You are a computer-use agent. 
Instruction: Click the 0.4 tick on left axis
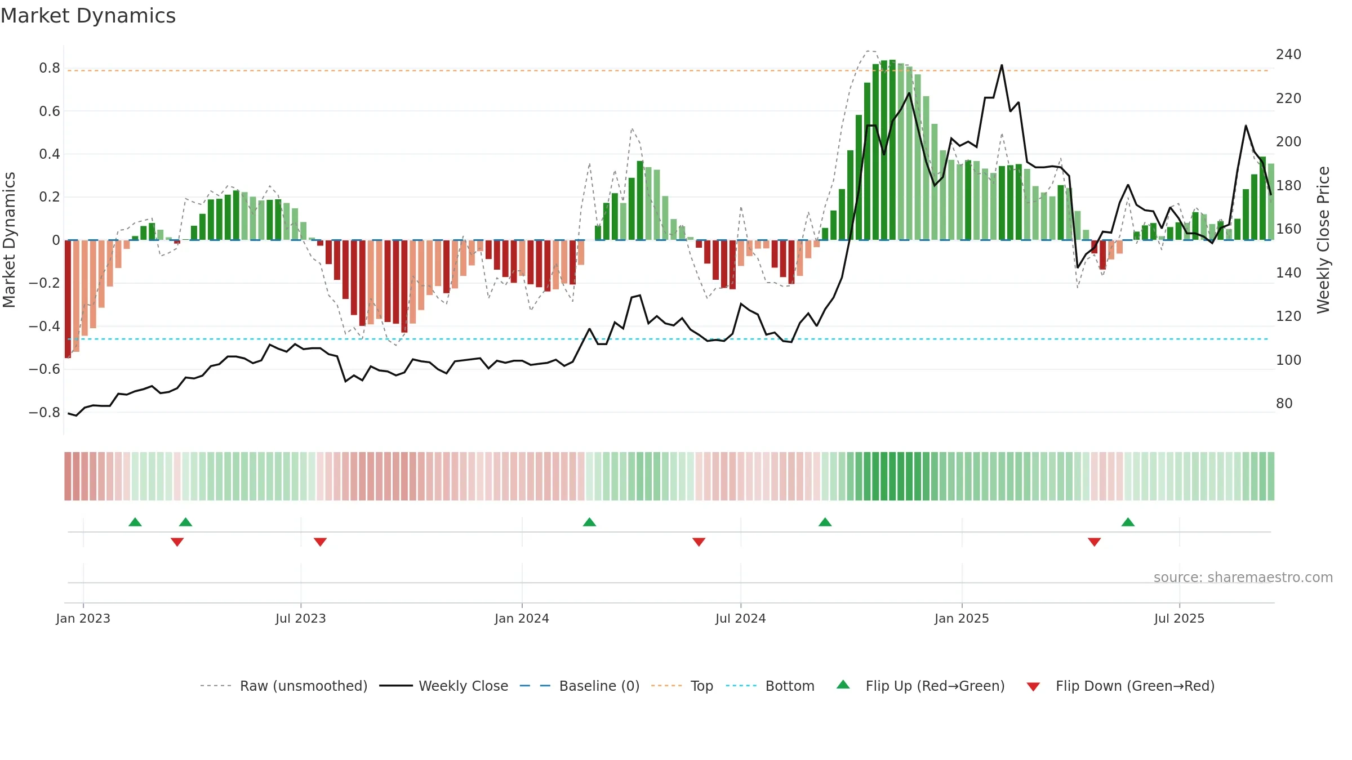pos(50,154)
